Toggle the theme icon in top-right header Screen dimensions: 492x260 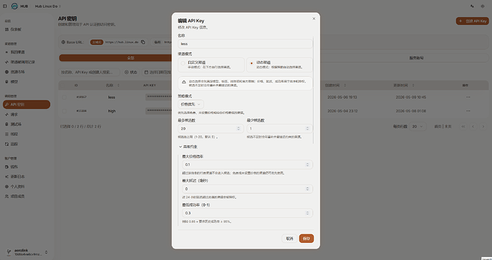pyautogui.click(x=483, y=6)
